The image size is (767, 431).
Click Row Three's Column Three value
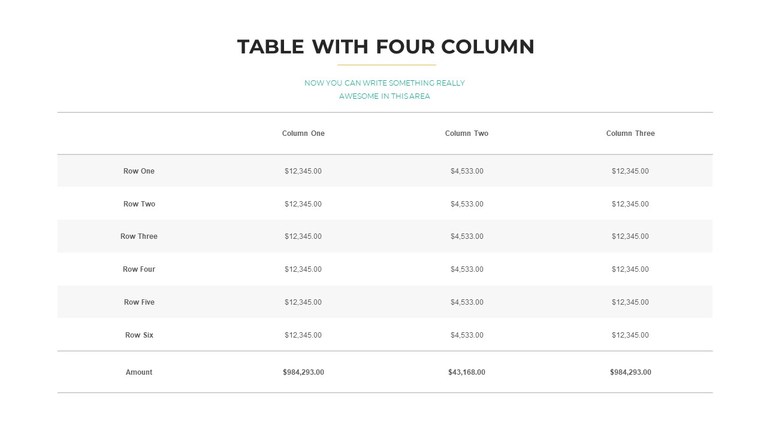coord(630,236)
